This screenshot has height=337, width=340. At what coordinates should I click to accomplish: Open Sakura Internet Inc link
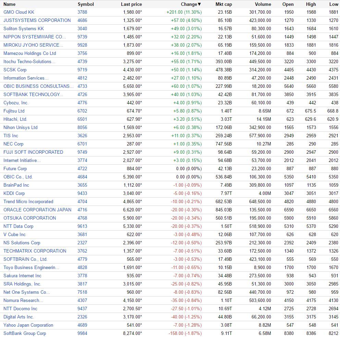(22, 276)
